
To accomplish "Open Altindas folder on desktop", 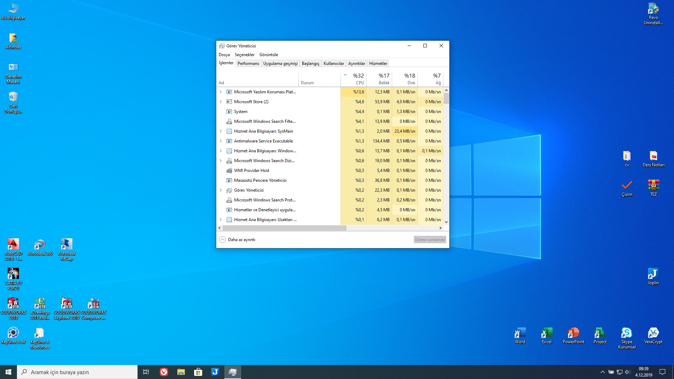I will 13,41.
